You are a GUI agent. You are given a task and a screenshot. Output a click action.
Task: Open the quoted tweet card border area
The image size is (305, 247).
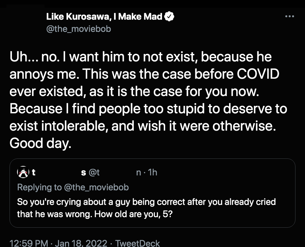(152, 193)
